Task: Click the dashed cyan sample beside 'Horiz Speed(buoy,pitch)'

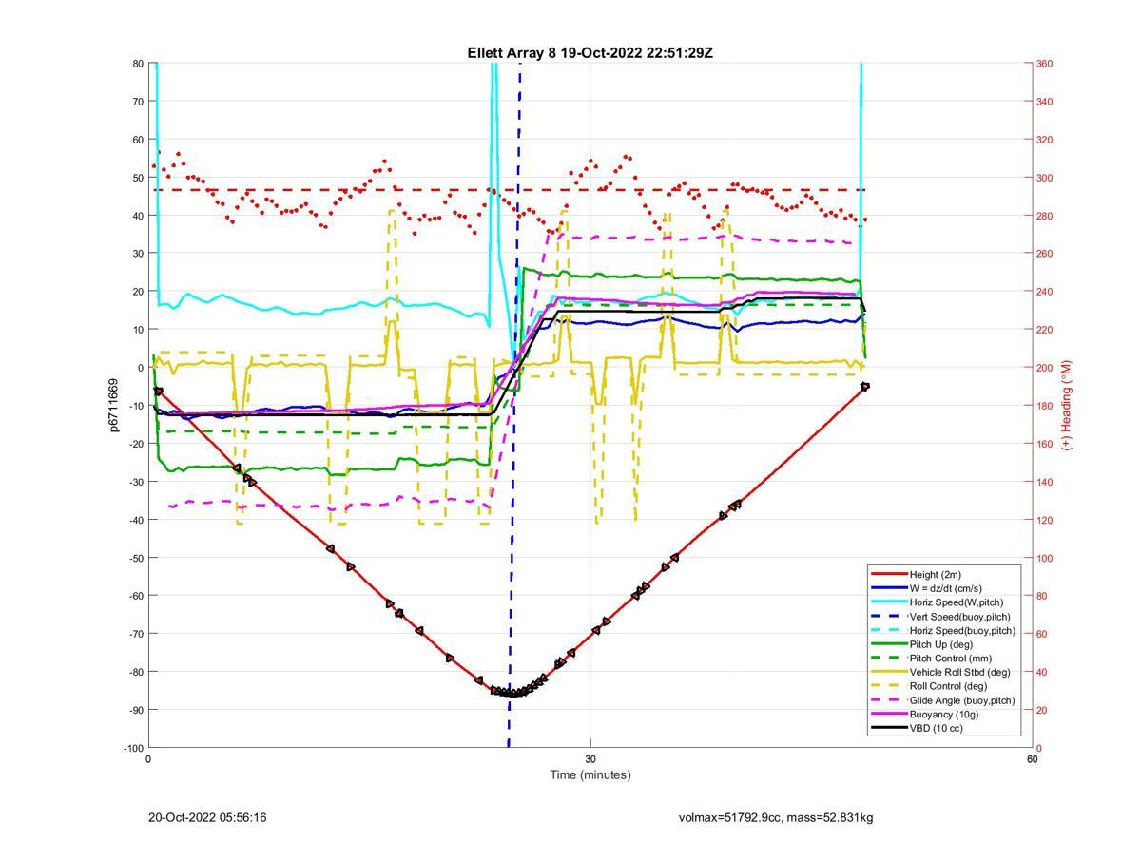Action: (888, 630)
